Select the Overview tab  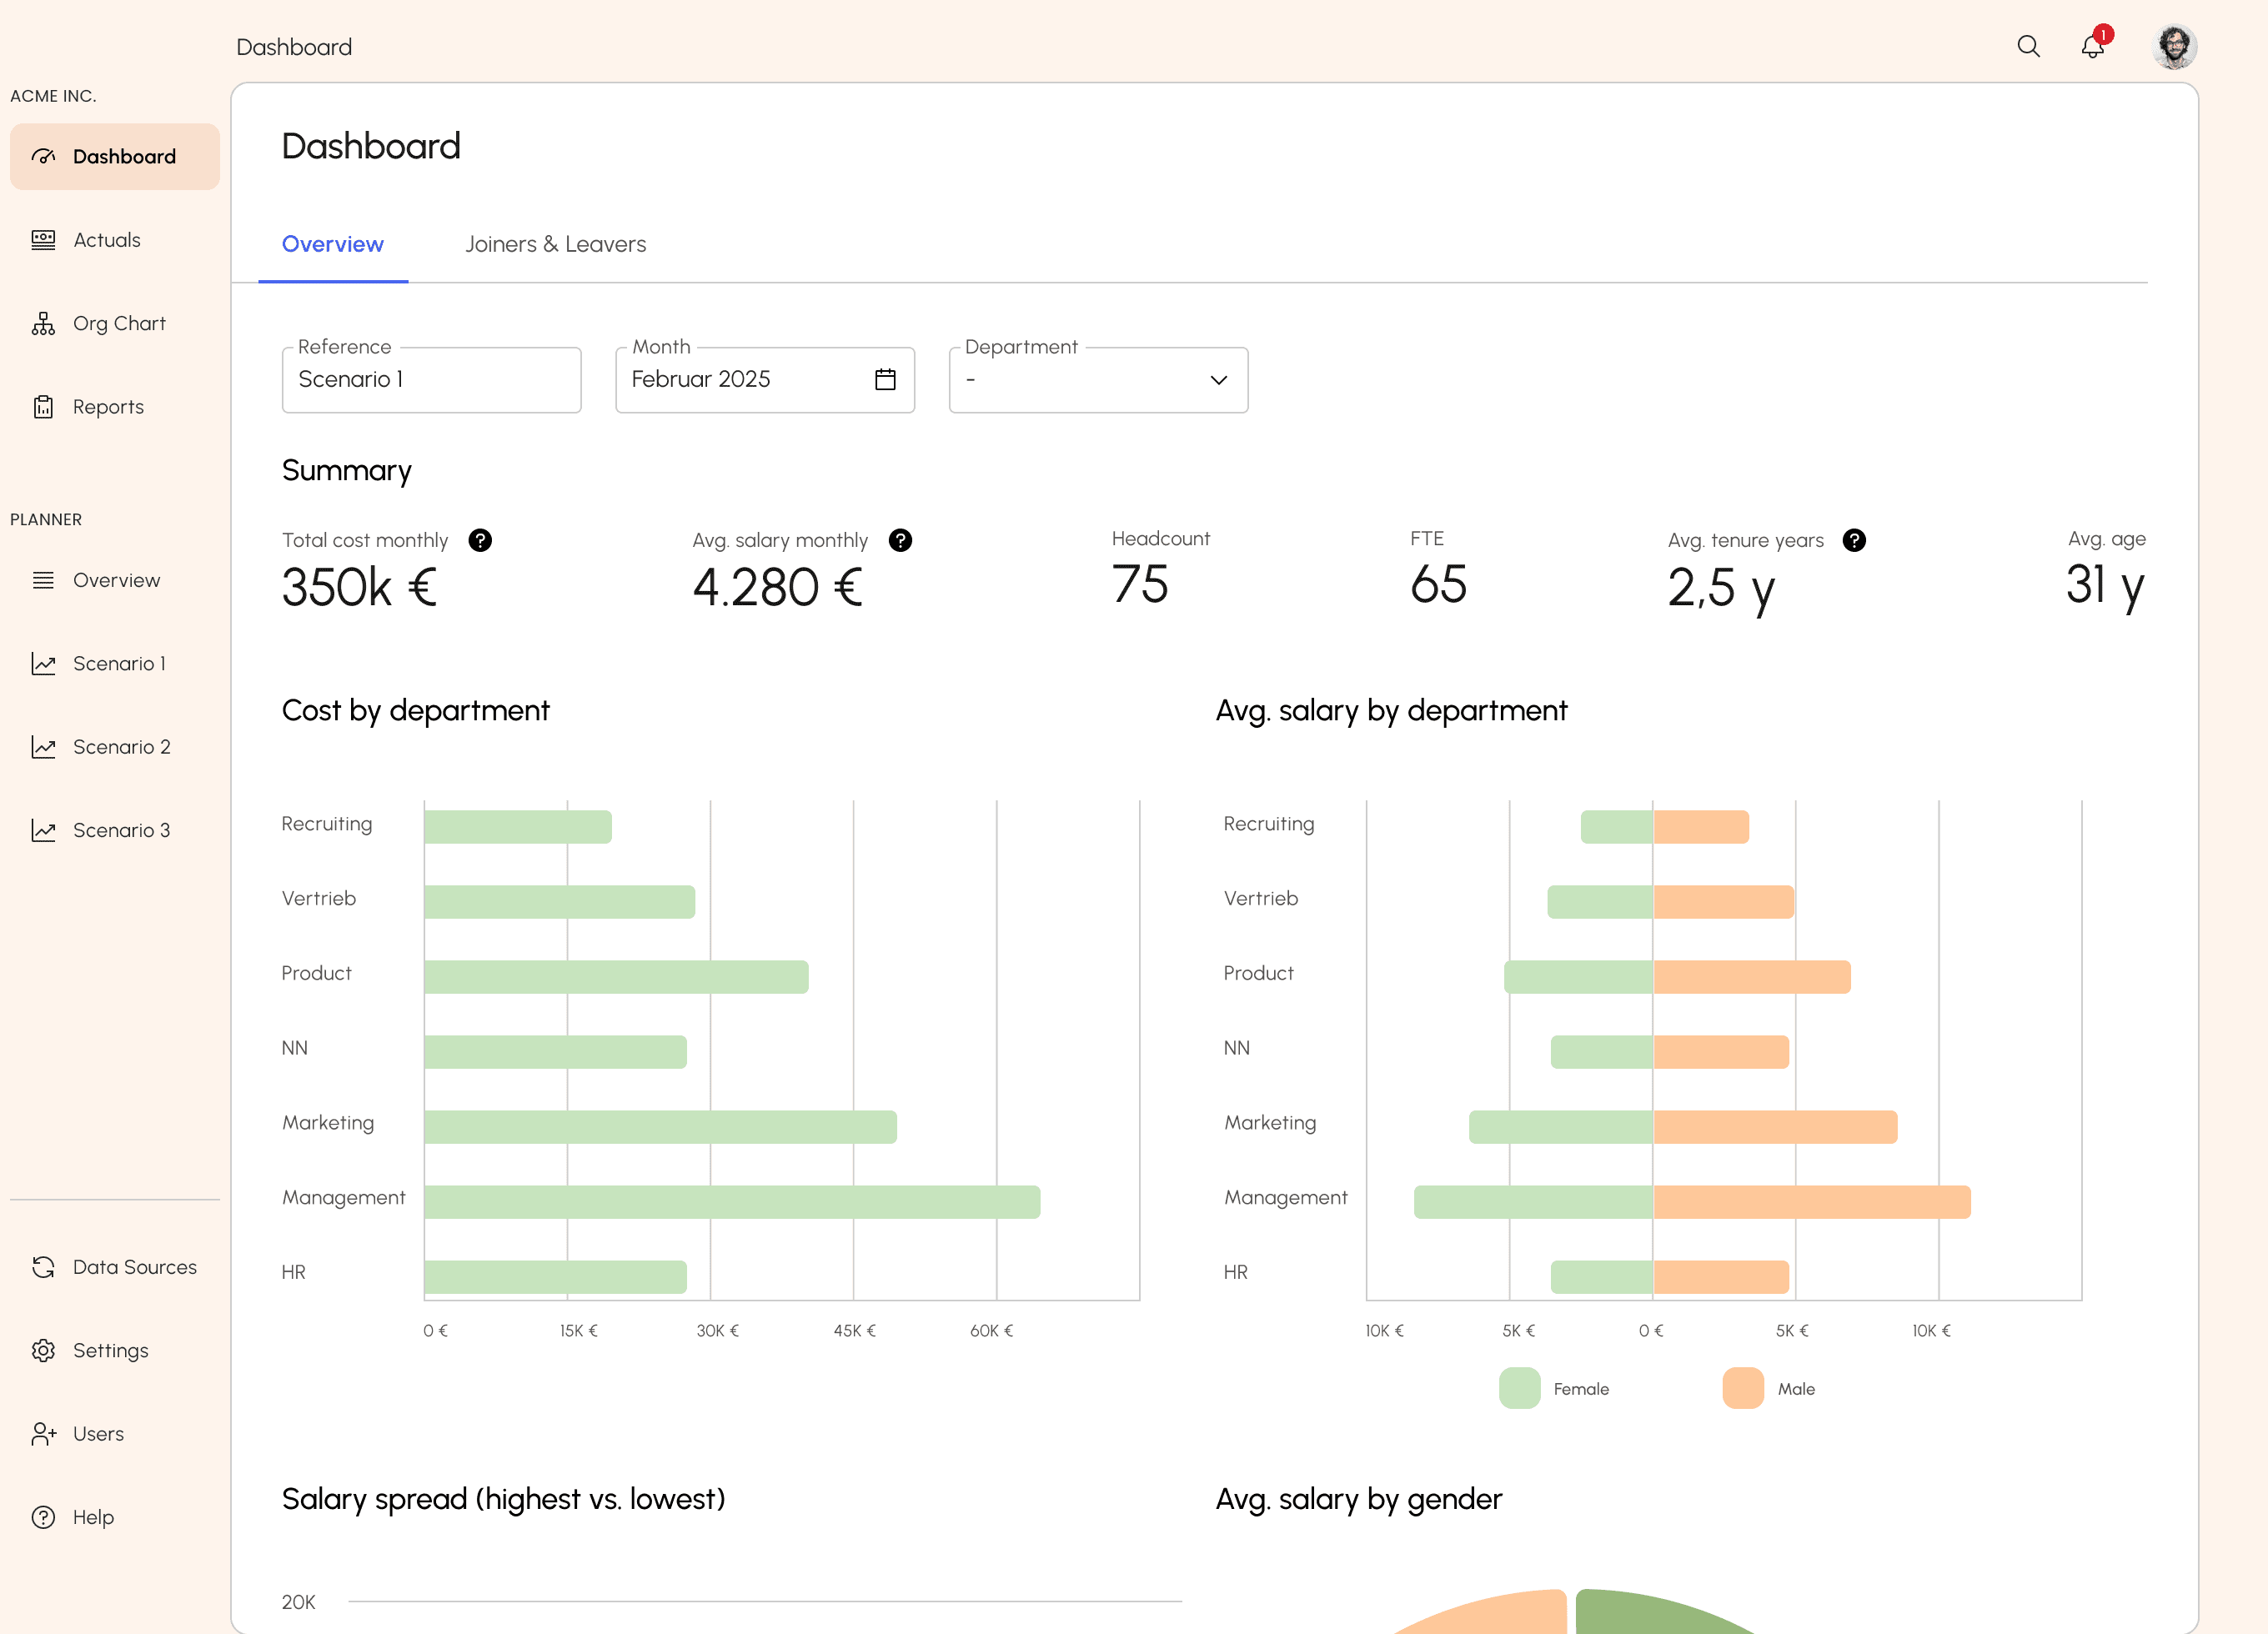point(332,243)
